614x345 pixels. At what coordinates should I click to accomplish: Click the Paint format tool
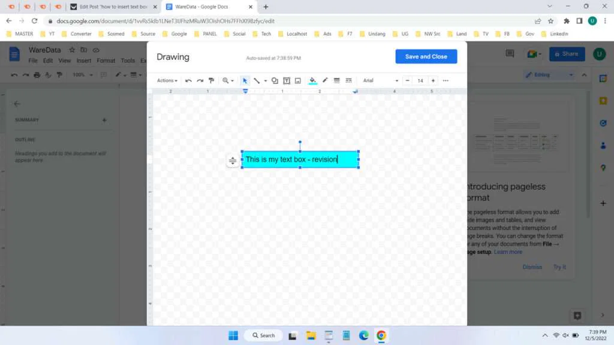click(x=211, y=80)
